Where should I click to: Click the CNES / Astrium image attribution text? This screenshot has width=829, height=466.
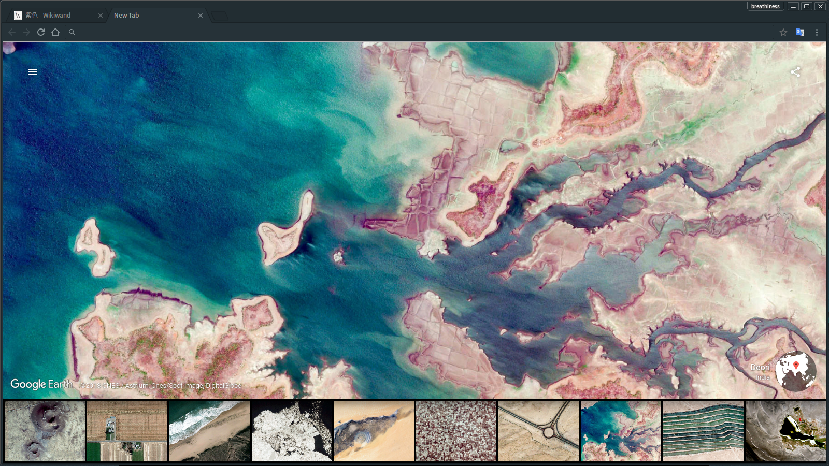click(x=161, y=386)
